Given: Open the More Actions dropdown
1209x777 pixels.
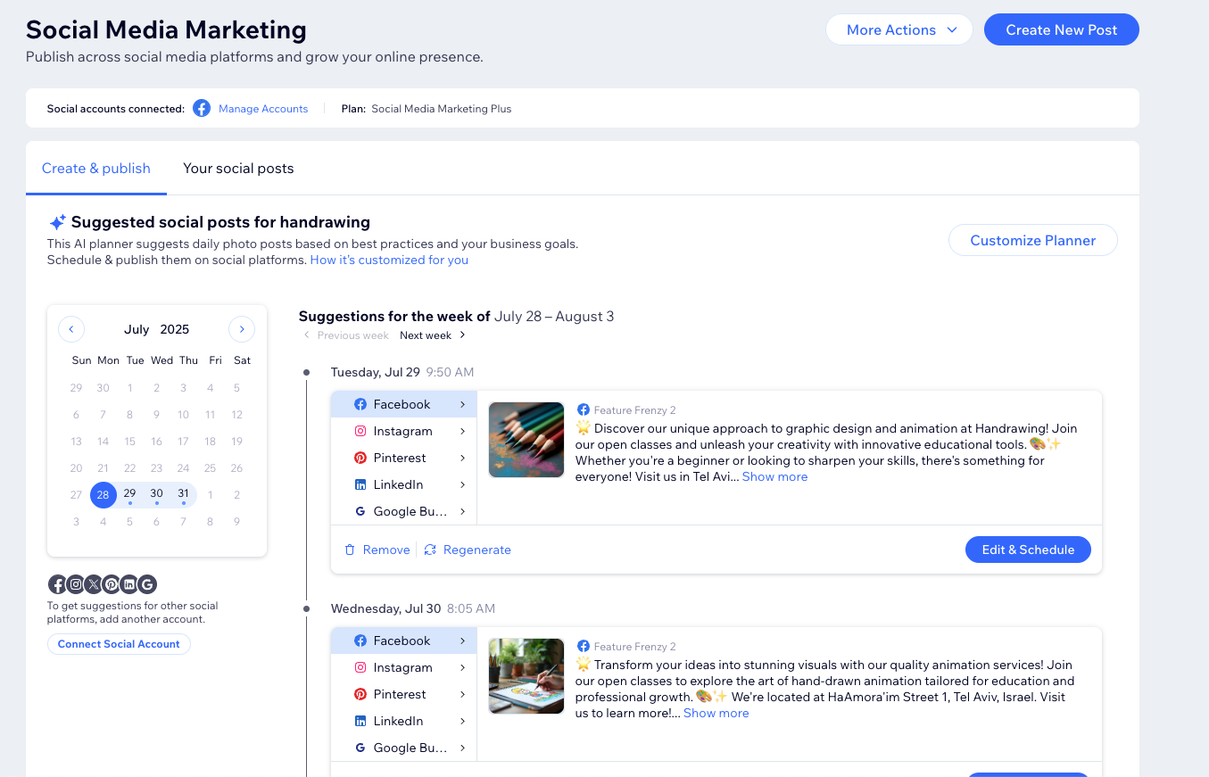Looking at the screenshot, I should pos(898,29).
